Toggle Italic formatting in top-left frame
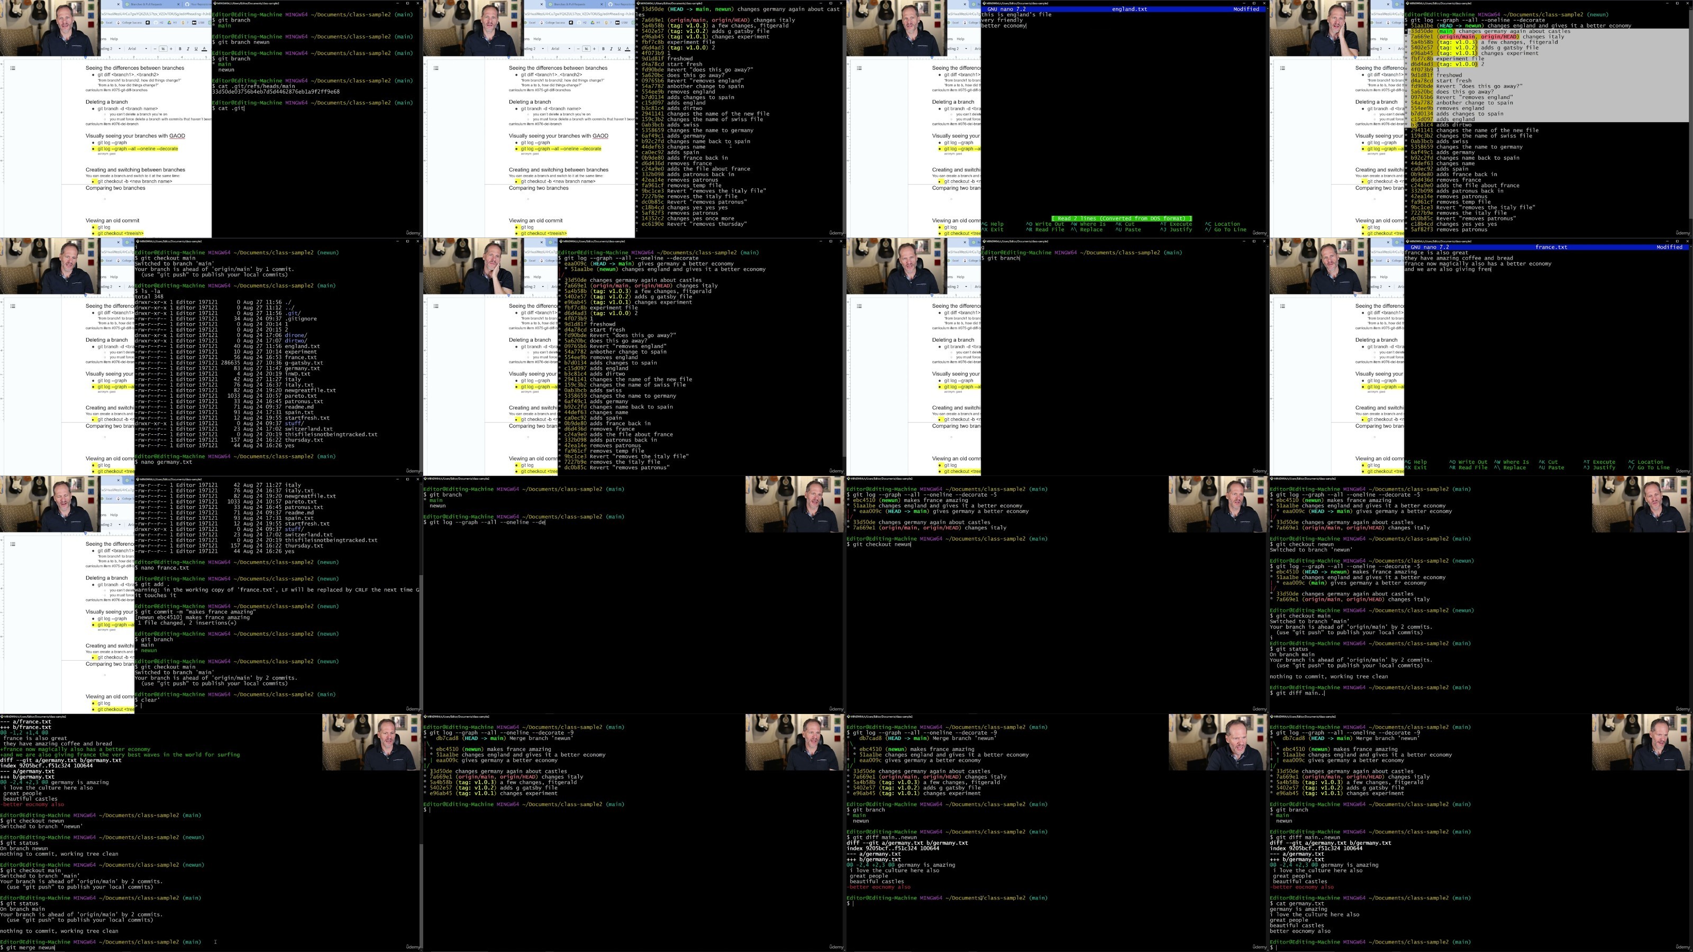This screenshot has width=1693, height=952. pyautogui.click(x=188, y=49)
